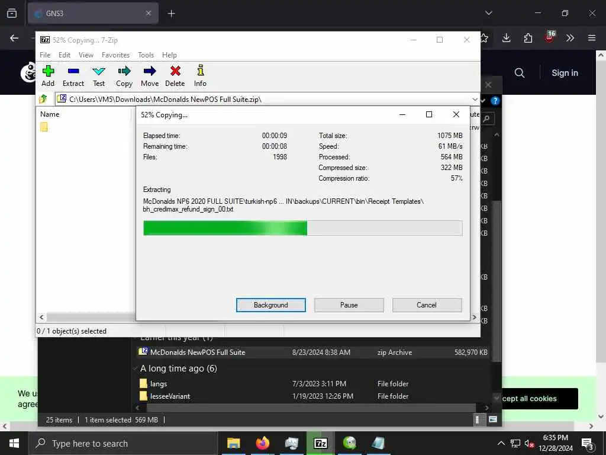Collapse the 'A long time ago' group
This screenshot has width=606, height=455.
(x=135, y=369)
